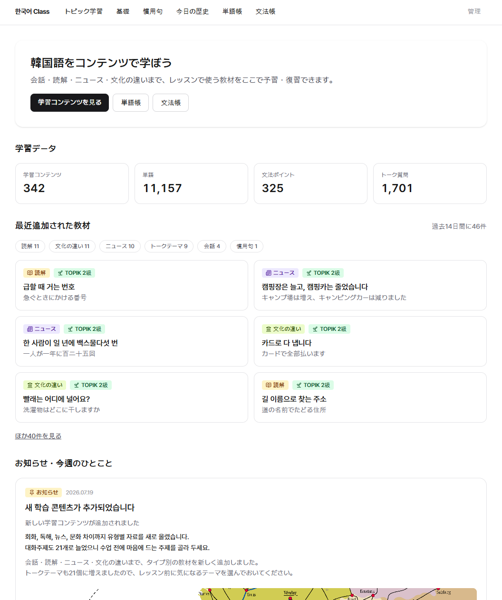Click the 学習コンテンツを見る button

pos(69,103)
